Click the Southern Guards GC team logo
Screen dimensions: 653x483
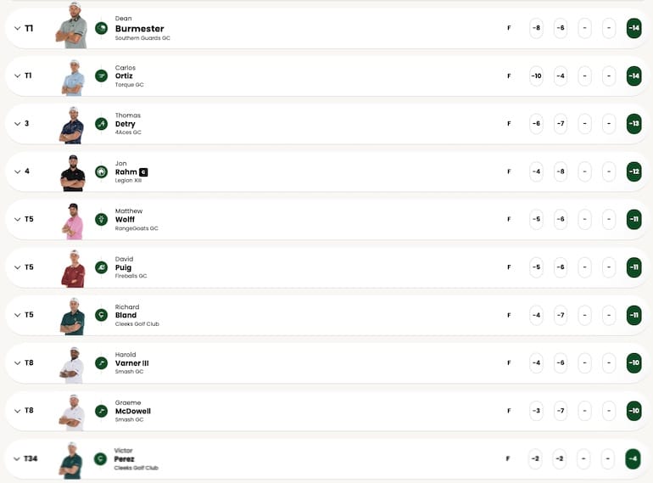click(x=102, y=28)
